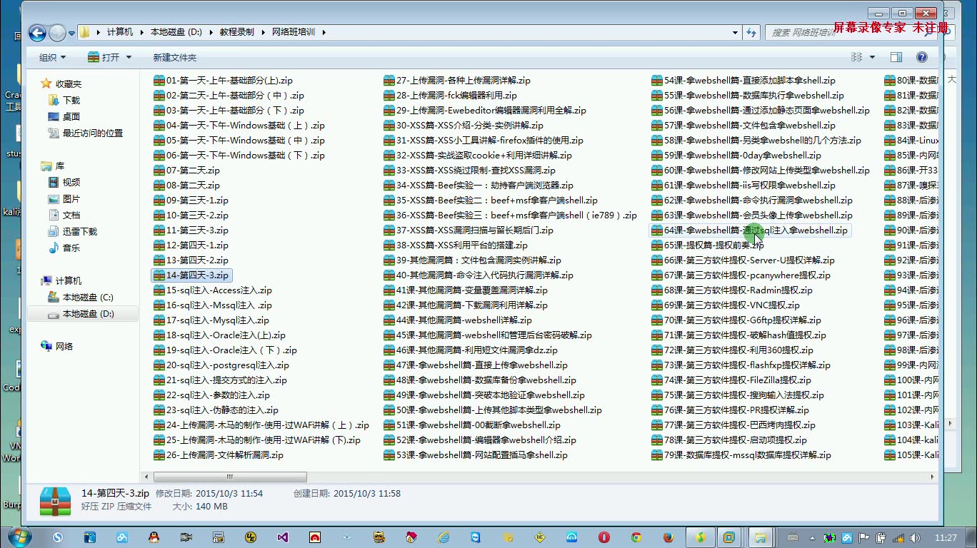Expand the breadcrumb arrow after 计算机
Viewport: 977px width, 548px height.
coord(141,32)
